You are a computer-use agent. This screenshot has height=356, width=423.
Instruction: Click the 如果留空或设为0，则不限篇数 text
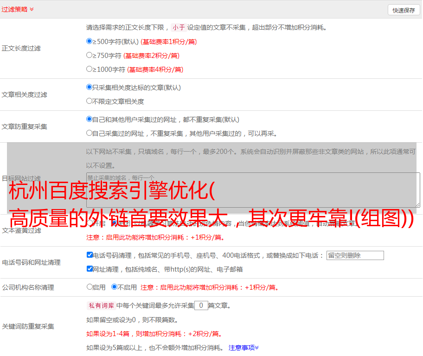click(132, 320)
